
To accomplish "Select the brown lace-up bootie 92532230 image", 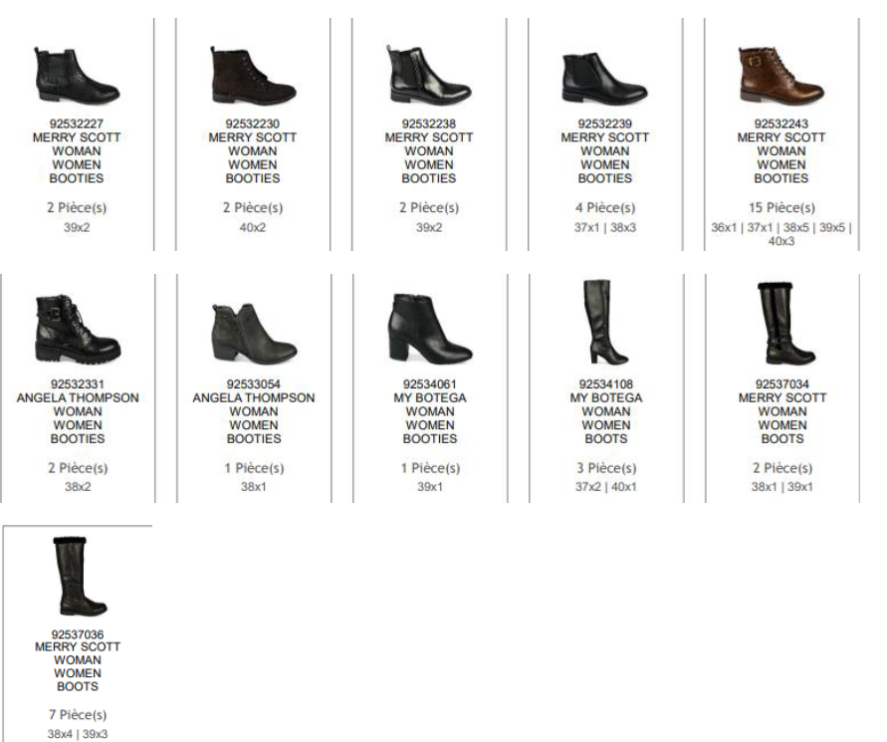I will pyautogui.click(x=253, y=76).
